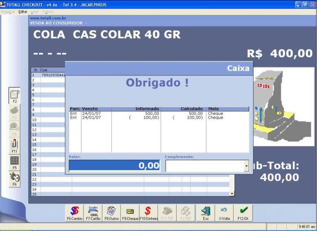Click the Esc exit button
This screenshot has height=231, width=317.
(206, 213)
